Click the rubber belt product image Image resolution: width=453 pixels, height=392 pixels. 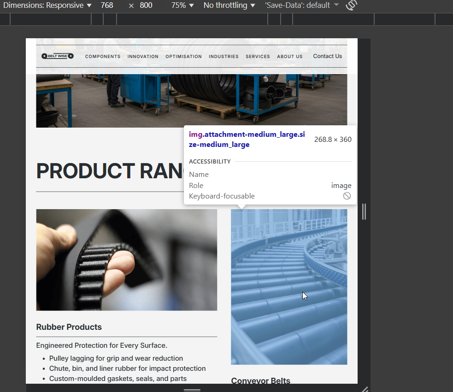point(126,260)
